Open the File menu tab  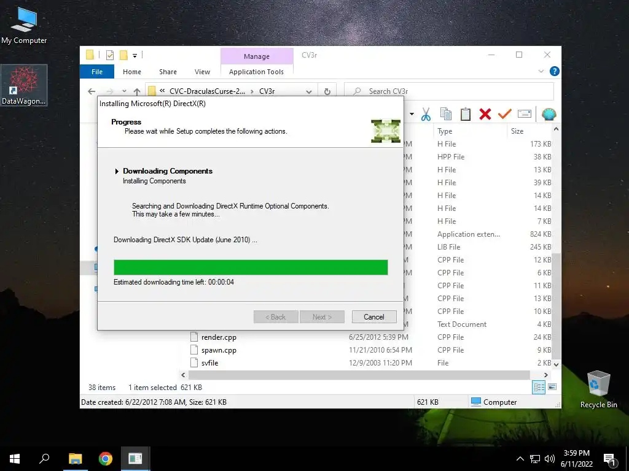click(97, 72)
